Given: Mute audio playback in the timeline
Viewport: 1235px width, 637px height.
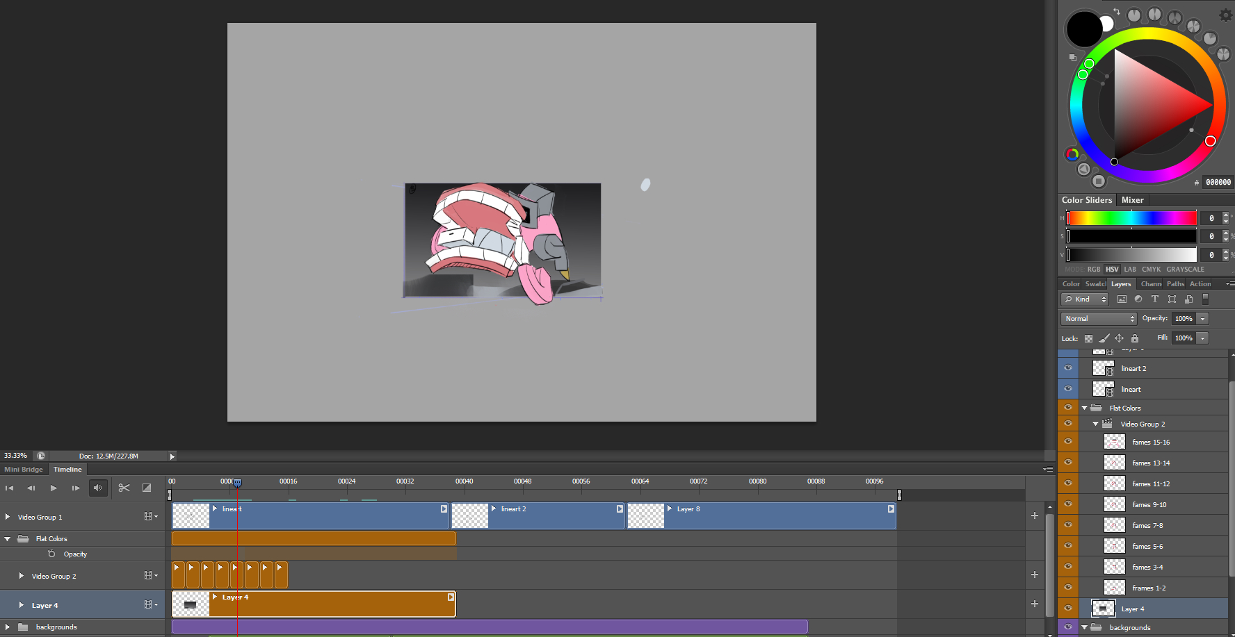Looking at the screenshot, I should click(98, 488).
